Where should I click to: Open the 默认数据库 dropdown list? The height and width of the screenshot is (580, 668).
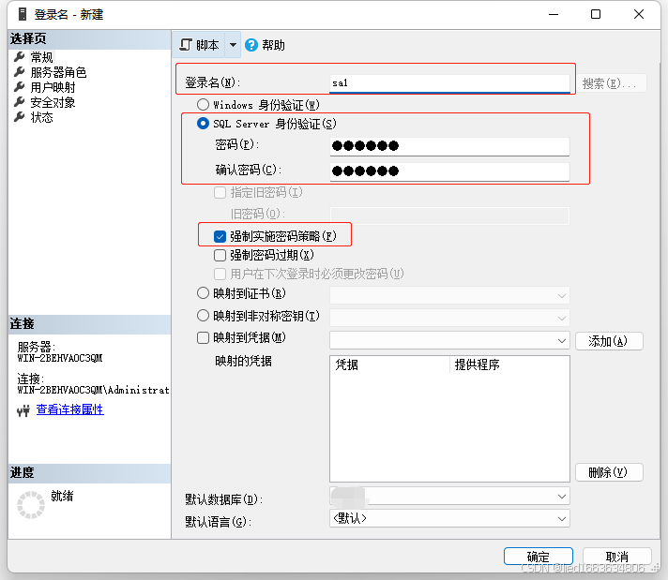[561, 496]
